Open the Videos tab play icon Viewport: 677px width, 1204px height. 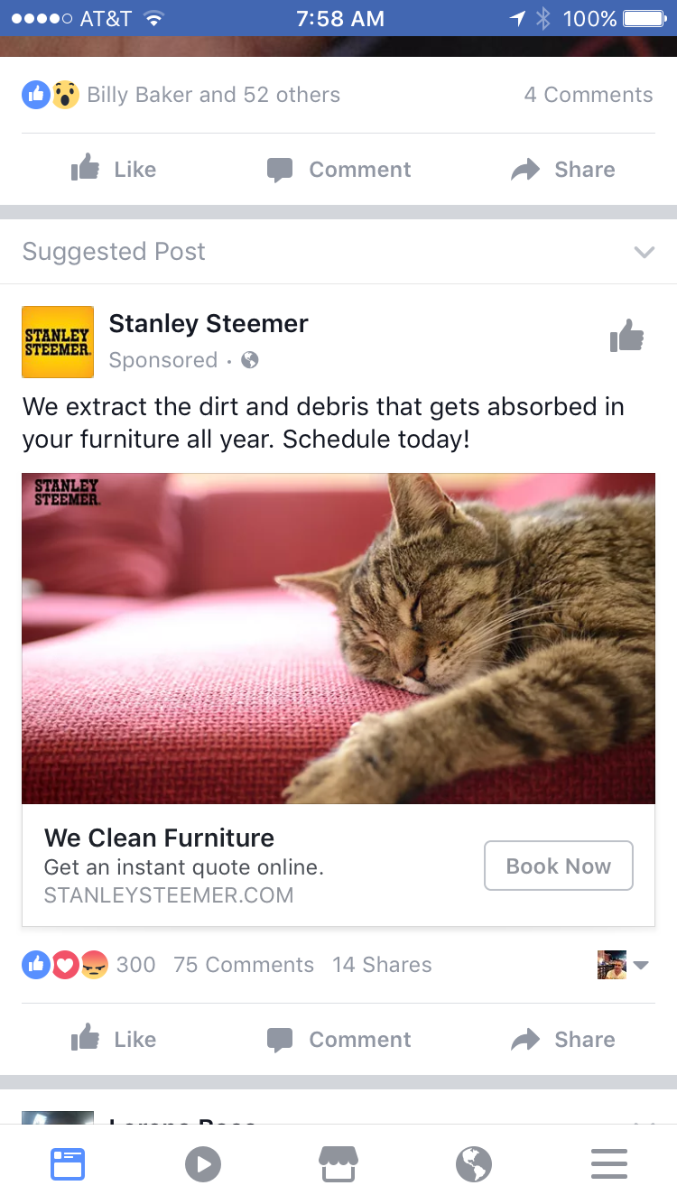203,1164
